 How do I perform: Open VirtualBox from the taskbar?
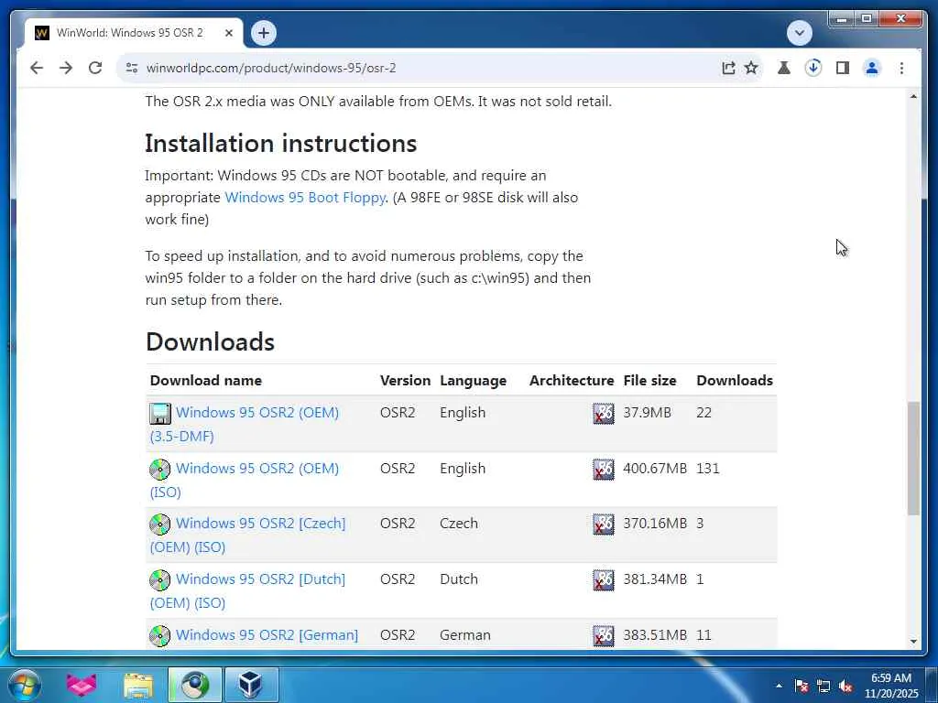point(251,685)
